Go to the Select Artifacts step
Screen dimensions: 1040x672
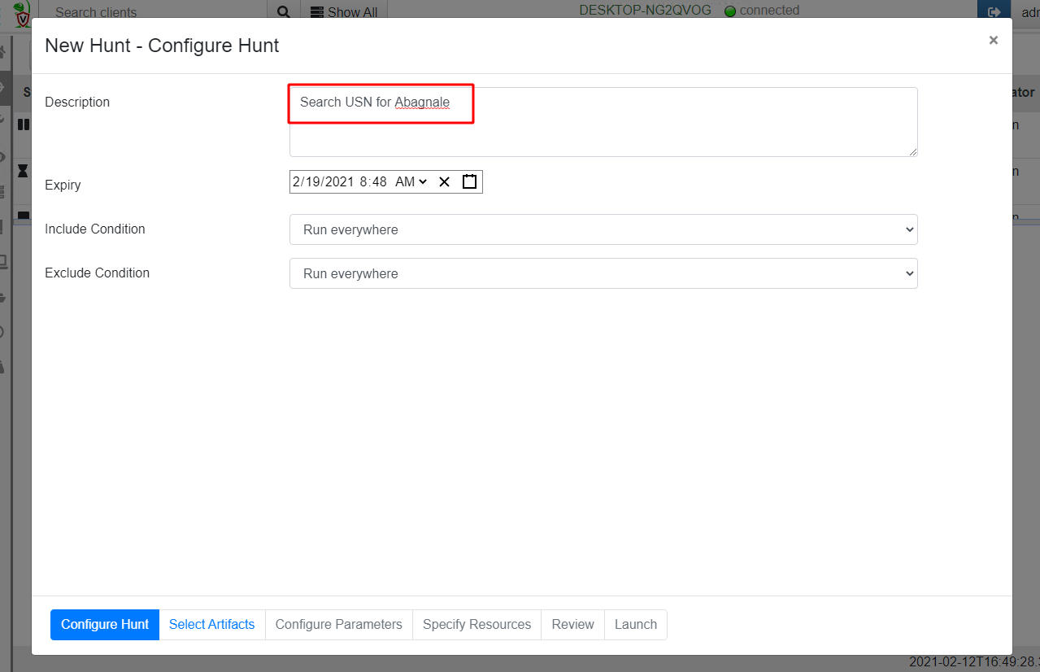211,625
